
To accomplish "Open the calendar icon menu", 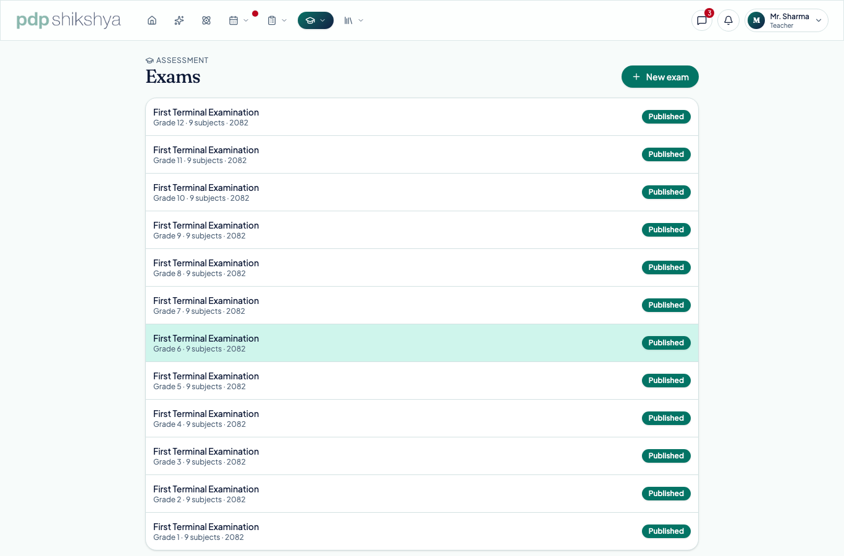I will pyautogui.click(x=238, y=20).
